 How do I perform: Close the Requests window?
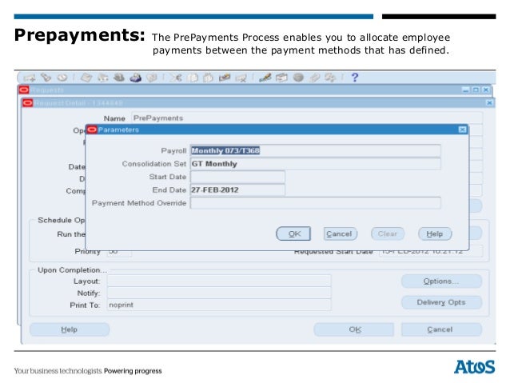click(486, 90)
